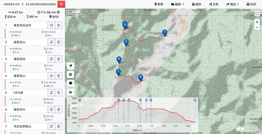Open the 教學 tutorial menu
This screenshot has height=134, width=262.
coord(159,4)
